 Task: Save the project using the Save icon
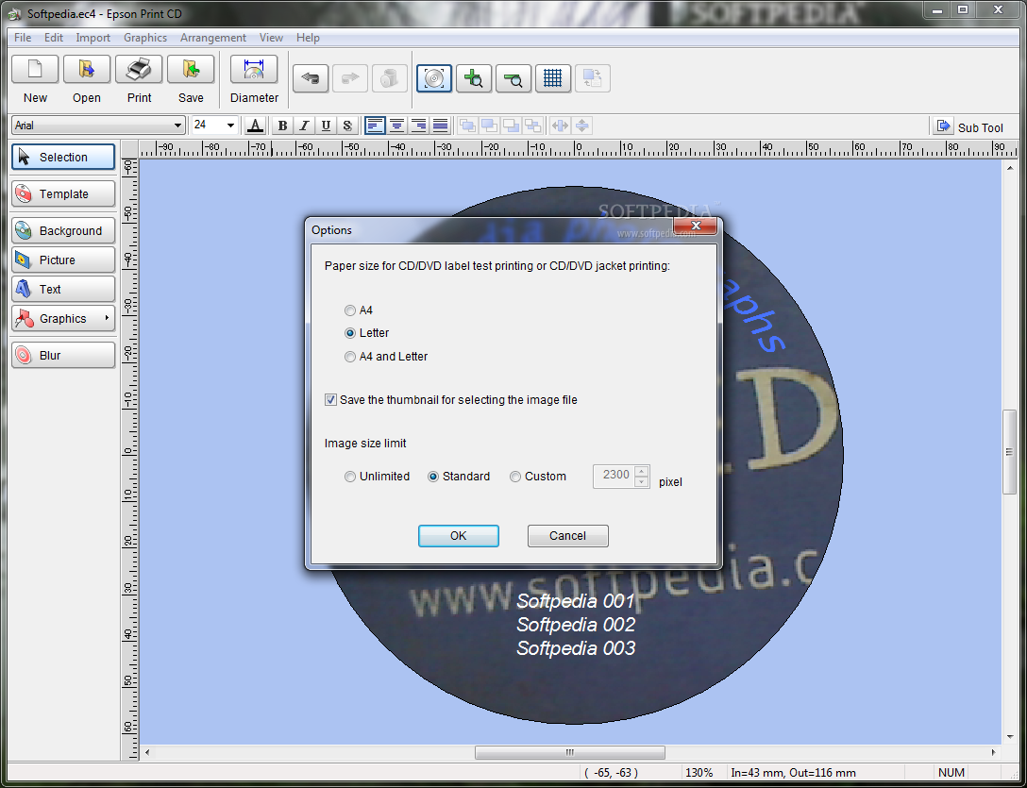click(x=191, y=70)
